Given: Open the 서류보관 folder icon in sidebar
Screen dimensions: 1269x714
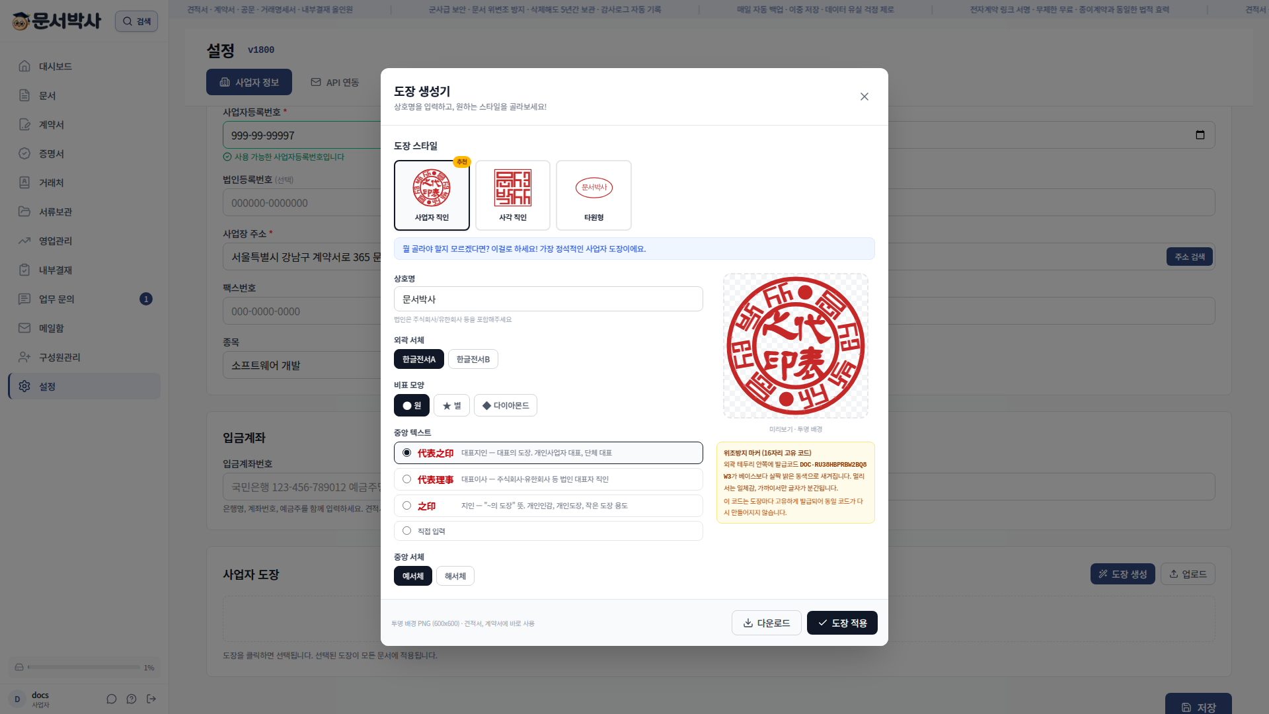Looking at the screenshot, I should coord(24,212).
